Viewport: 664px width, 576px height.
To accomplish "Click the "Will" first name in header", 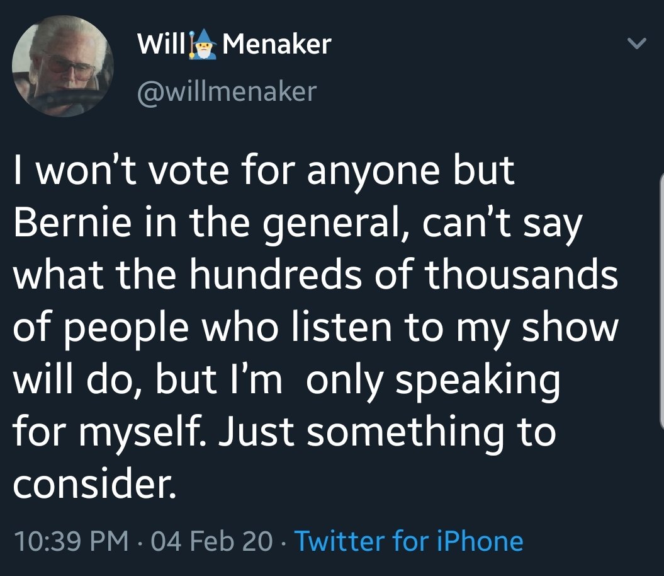I will click(160, 44).
